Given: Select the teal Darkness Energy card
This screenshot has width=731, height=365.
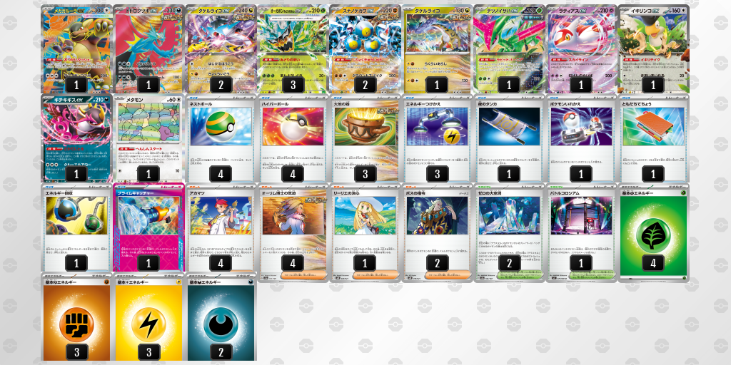Looking at the screenshot, I should 221,317.
